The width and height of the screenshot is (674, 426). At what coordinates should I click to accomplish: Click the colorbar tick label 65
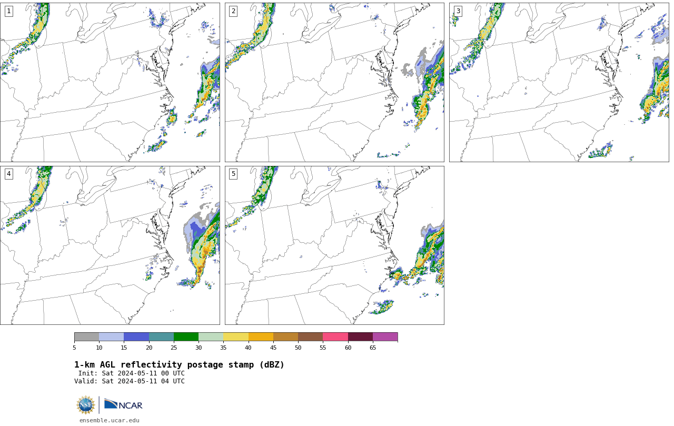[373, 348]
